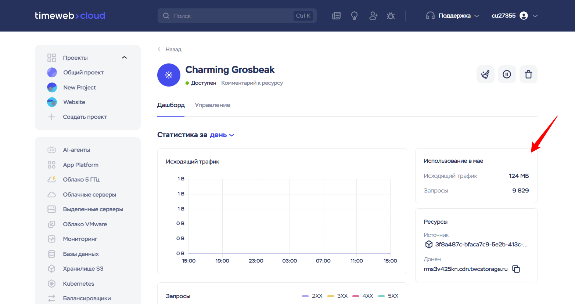Click the Поиск search field
The image size is (575, 304).
pyautogui.click(x=237, y=16)
